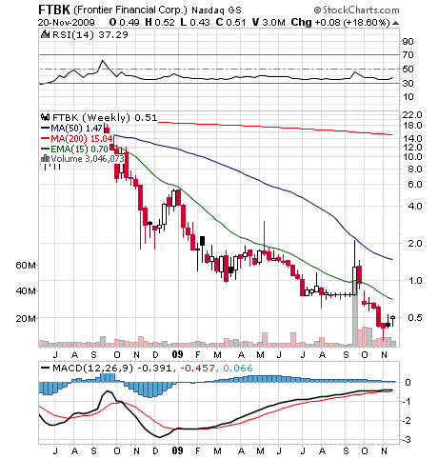Click the volume bars icon in legend
Viewport: 438px width, 459px height.
pyautogui.click(x=46, y=158)
